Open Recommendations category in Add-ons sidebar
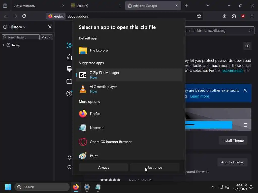The height and width of the screenshot is (193, 258). (69, 45)
